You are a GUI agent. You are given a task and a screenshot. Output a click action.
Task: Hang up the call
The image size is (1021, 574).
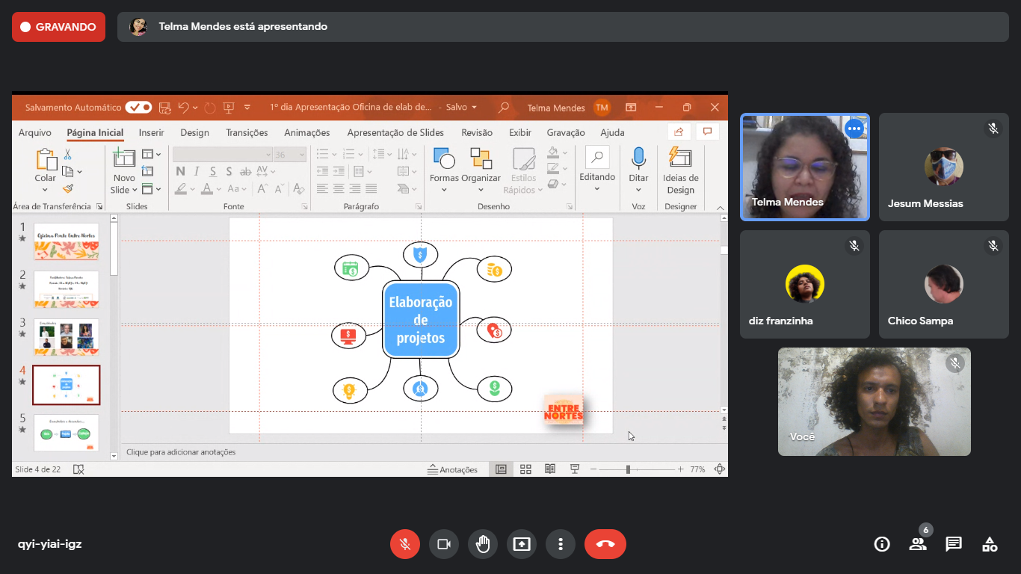(605, 544)
